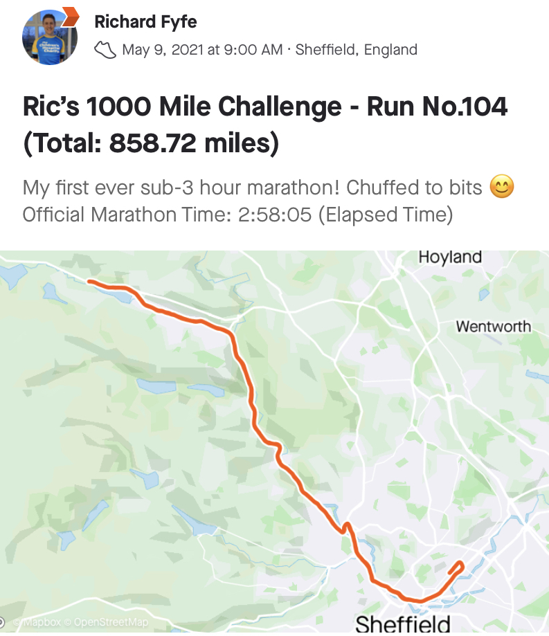Click the May 9, 2021 date text
The width and height of the screenshot is (549, 636).
point(202,50)
